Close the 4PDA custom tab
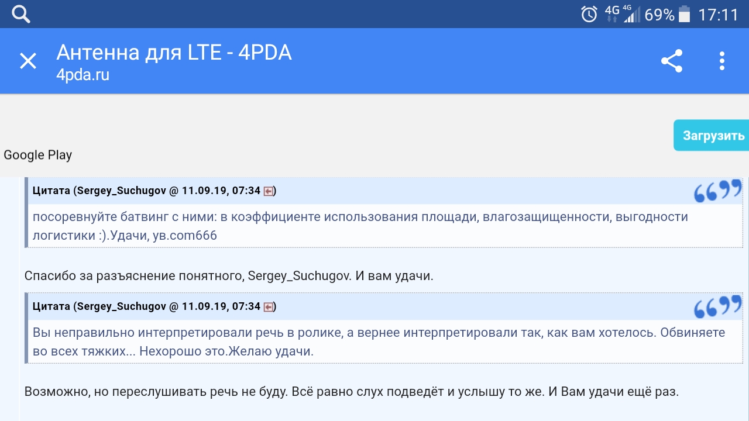Viewport: 749px width, 421px height. tap(28, 61)
